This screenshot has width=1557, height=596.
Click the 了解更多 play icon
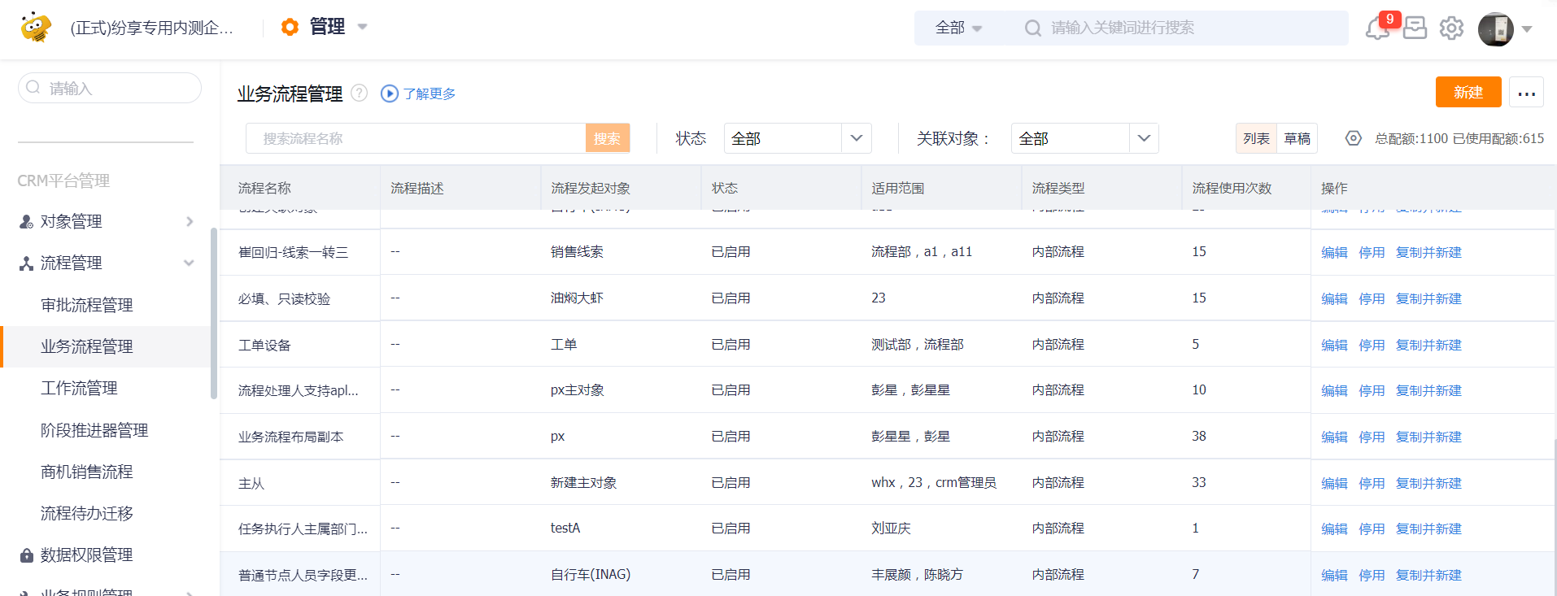pos(390,94)
